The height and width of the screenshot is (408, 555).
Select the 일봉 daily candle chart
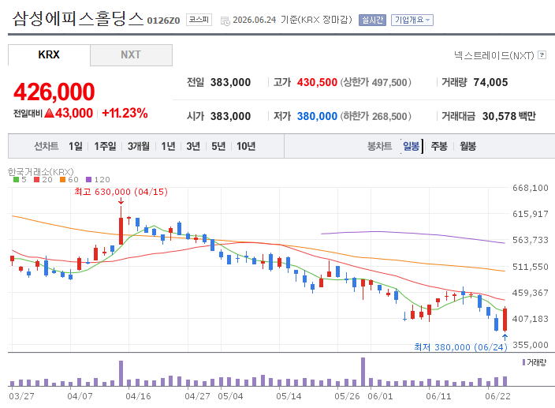[x=412, y=146]
